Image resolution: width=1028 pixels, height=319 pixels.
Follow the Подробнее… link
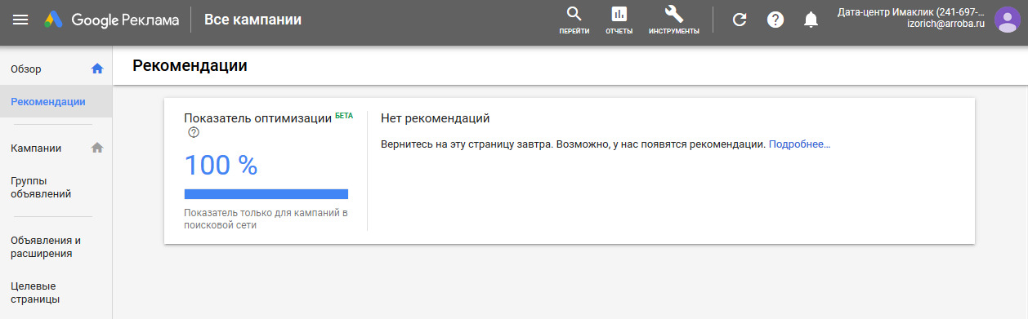click(799, 144)
